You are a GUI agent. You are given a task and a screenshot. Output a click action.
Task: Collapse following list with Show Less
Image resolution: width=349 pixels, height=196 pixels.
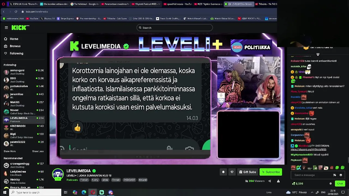[38, 151]
